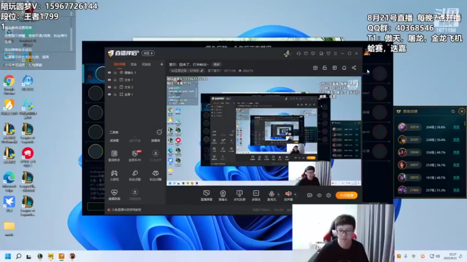Viewport: 467px width, 262px height.
Task: Click the 修改 button beside the stream title
Action: [217, 64]
